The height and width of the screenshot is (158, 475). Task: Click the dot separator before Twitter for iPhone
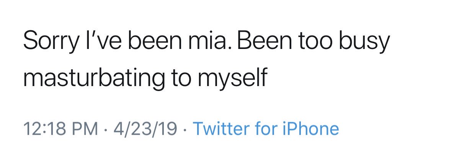tap(185, 129)
